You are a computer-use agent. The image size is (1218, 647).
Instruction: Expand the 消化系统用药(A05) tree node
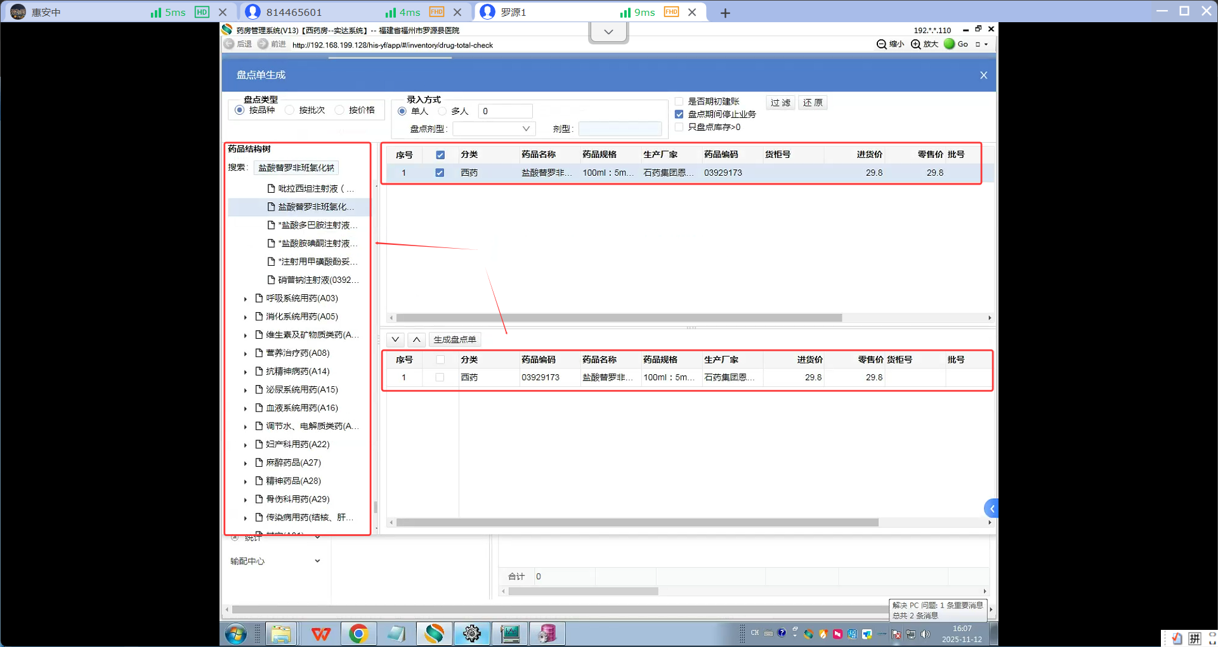(x=246, y=317)
